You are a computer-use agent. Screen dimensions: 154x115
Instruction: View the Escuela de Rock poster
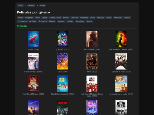coord(121,61)
